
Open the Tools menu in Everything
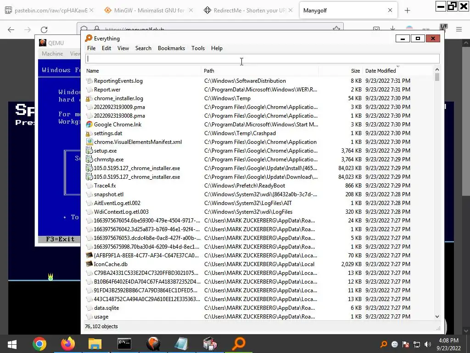point(198,48)
